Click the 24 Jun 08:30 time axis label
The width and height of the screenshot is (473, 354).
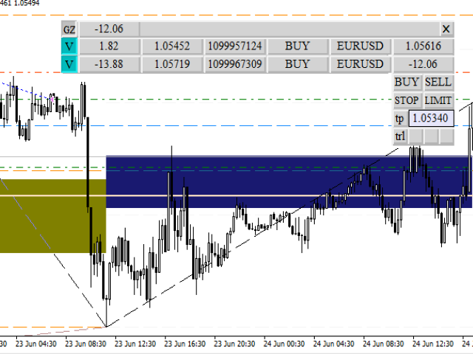click(383, 344)
